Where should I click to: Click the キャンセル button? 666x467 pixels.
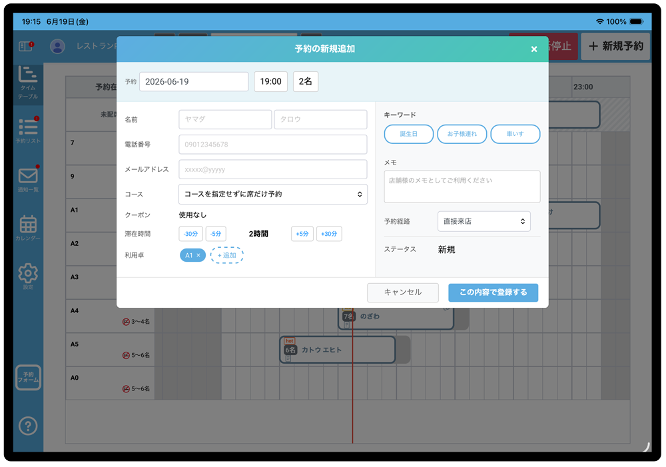(x=403, y=292)
